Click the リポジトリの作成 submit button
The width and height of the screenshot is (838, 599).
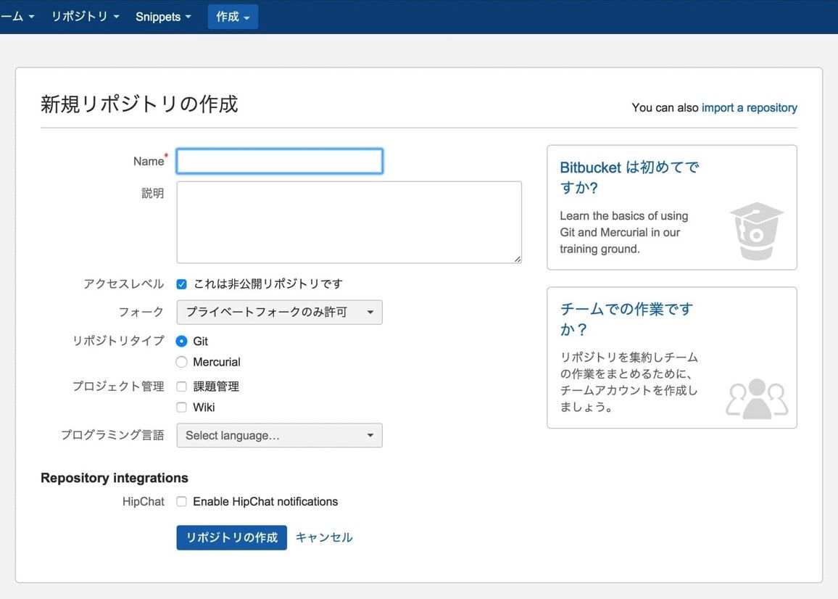(231, 537)
